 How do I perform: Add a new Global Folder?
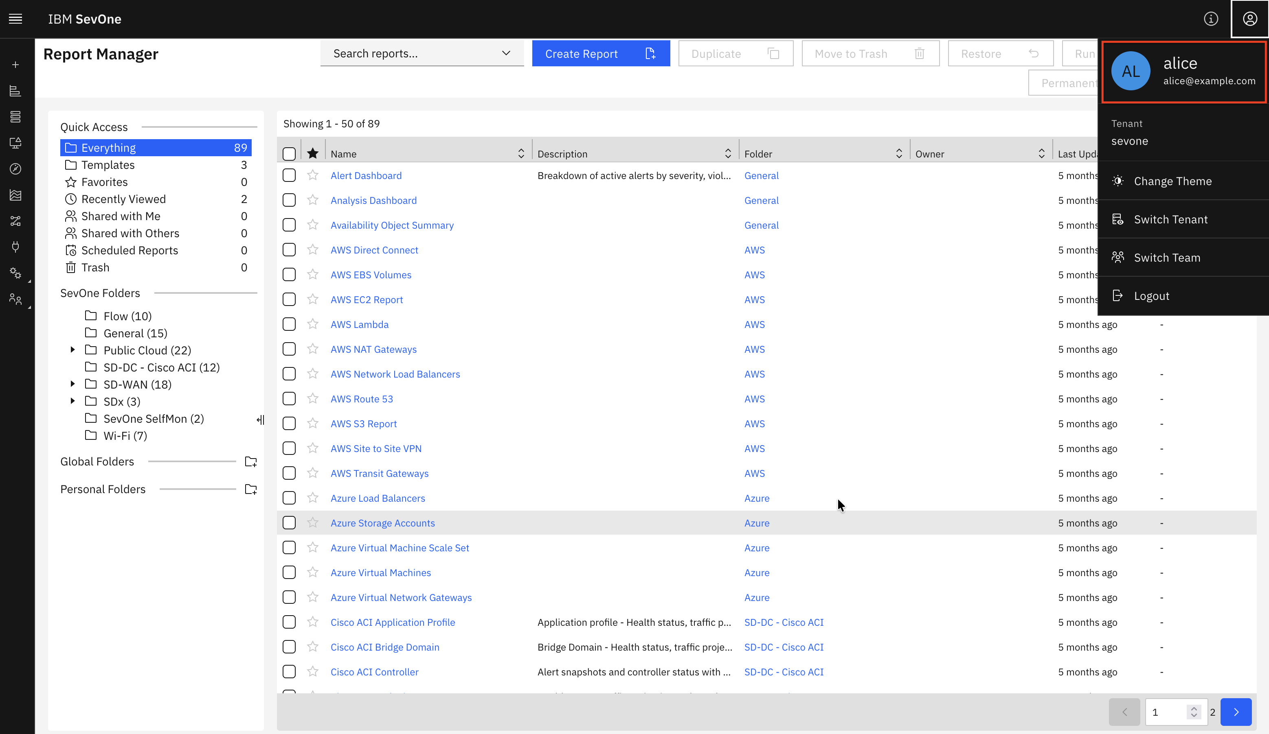click(251, 461)
